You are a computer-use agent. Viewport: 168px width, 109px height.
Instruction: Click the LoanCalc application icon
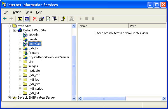click(25, 44)
